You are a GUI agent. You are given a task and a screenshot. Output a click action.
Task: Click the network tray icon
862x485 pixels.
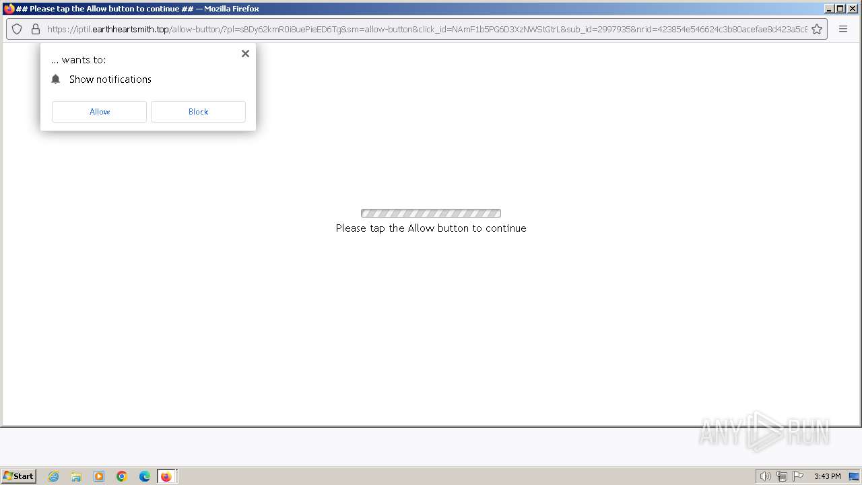pyautogui.click(x=782, y=476)
